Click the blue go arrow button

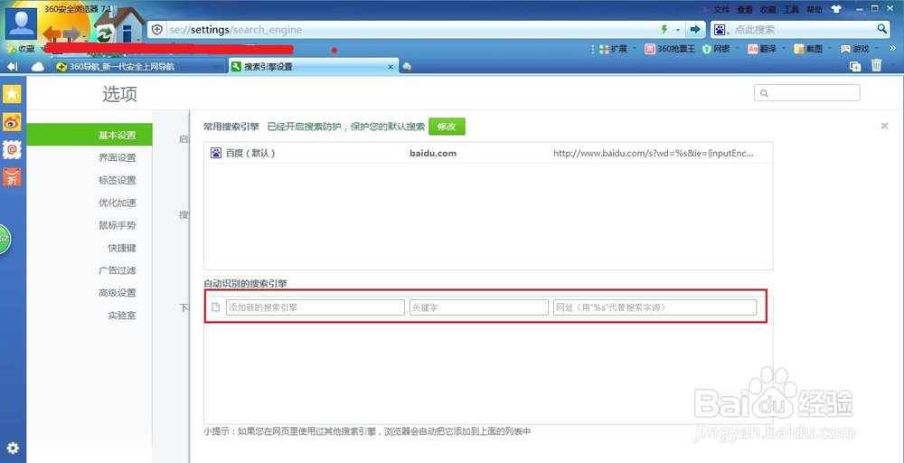coord(695,30)
